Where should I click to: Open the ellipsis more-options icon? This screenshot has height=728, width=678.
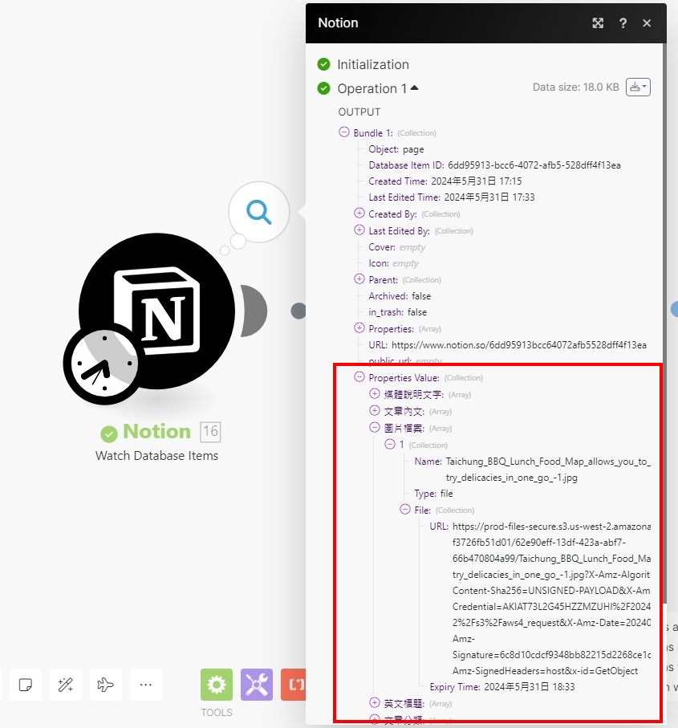click(x=145, y=685)
